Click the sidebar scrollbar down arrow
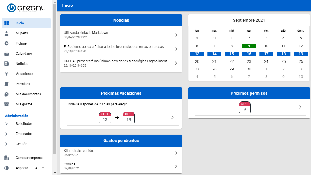Screen dimensions: 311x175 (55, 173)
